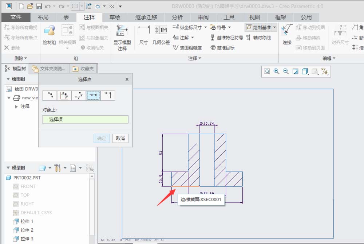Screen dimensions: 364x244
Task: Click the 选择项 collector field
Action: coord(85,119)
